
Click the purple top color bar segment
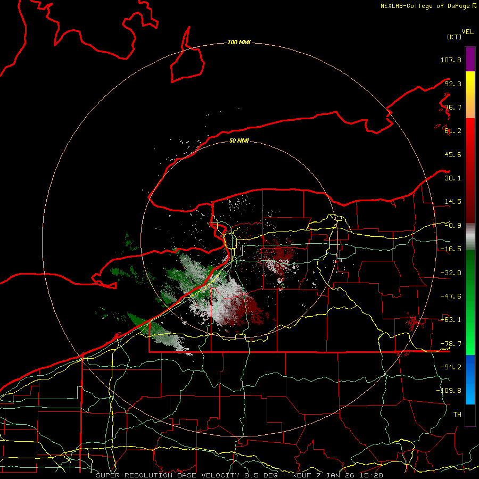(470, 59)
